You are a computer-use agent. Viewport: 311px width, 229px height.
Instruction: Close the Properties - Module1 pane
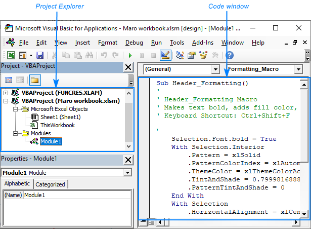[x=128, y=160]
